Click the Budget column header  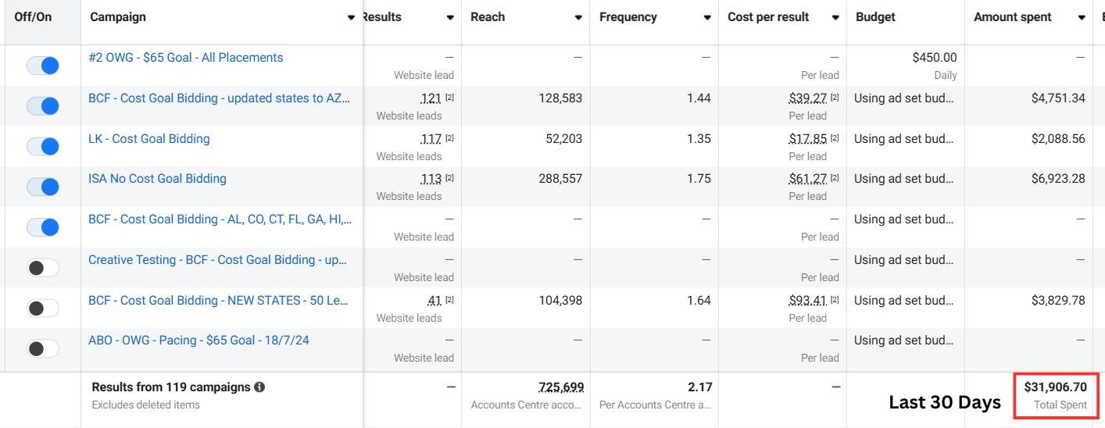(x=875, y=17)
